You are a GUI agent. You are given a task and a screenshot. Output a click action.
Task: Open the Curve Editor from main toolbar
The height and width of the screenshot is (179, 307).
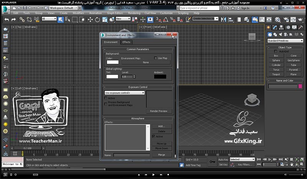click(262, 20)
